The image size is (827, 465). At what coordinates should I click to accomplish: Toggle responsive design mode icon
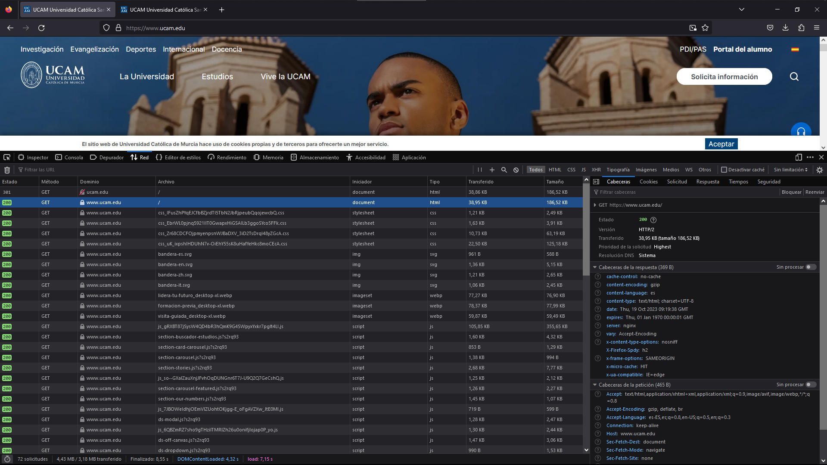click(799, 158)
